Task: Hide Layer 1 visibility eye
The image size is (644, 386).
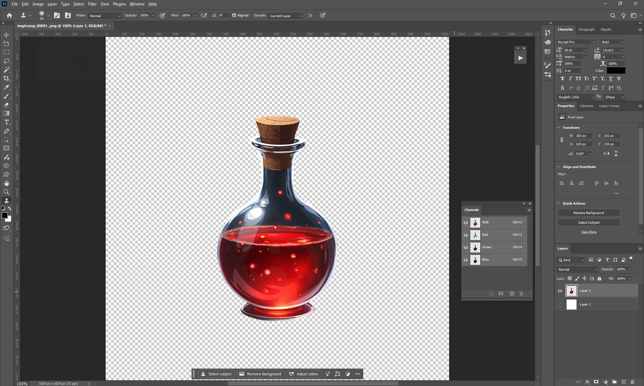Action: [x=560, y=291]
